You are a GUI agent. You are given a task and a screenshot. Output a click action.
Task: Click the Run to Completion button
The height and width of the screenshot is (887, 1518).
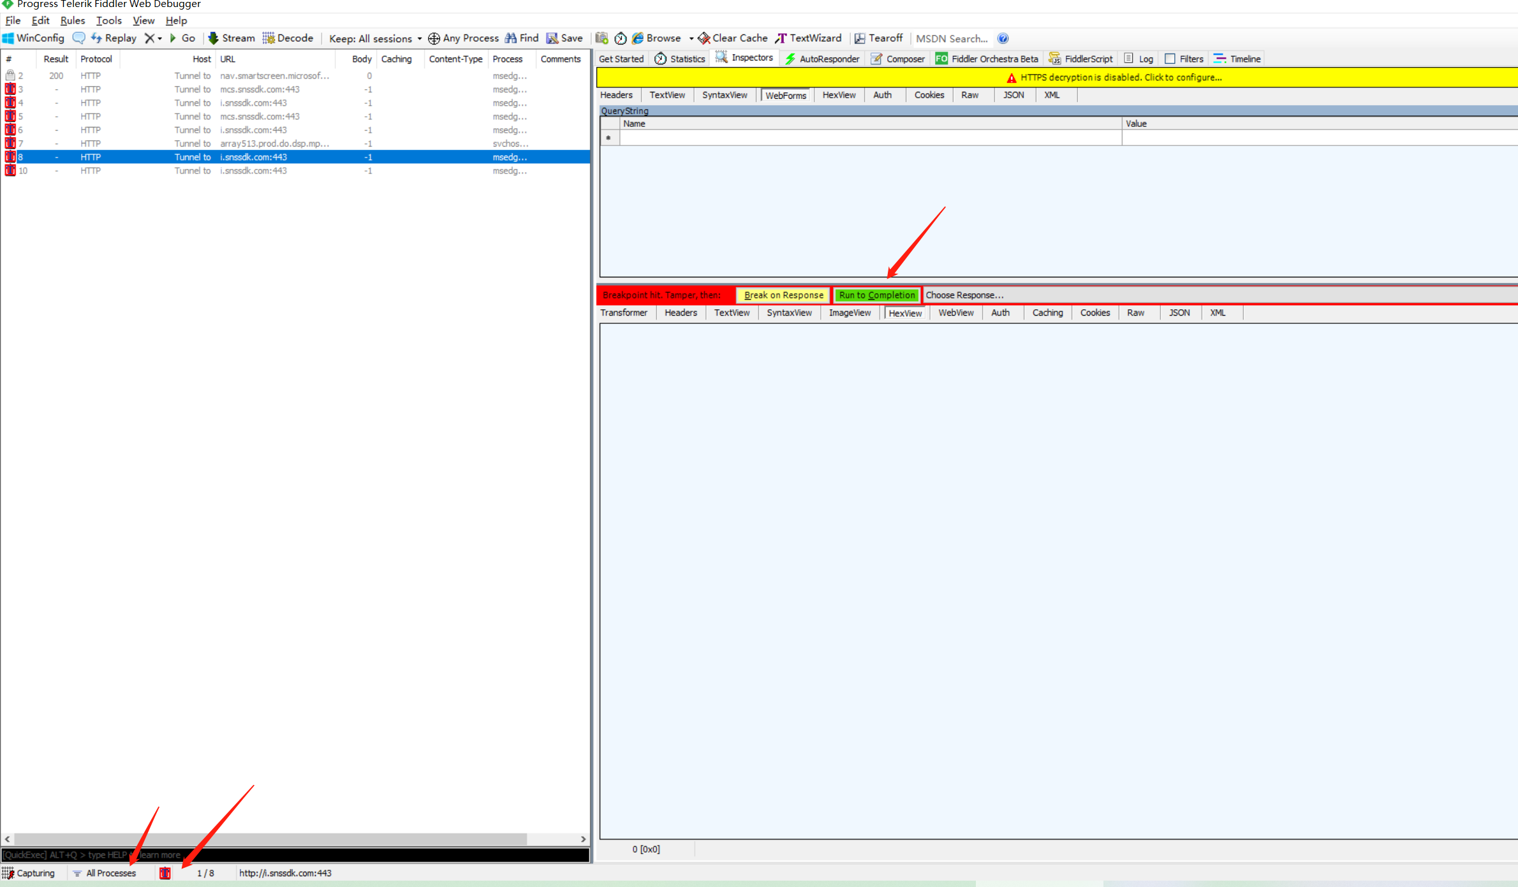click(876, 295)
